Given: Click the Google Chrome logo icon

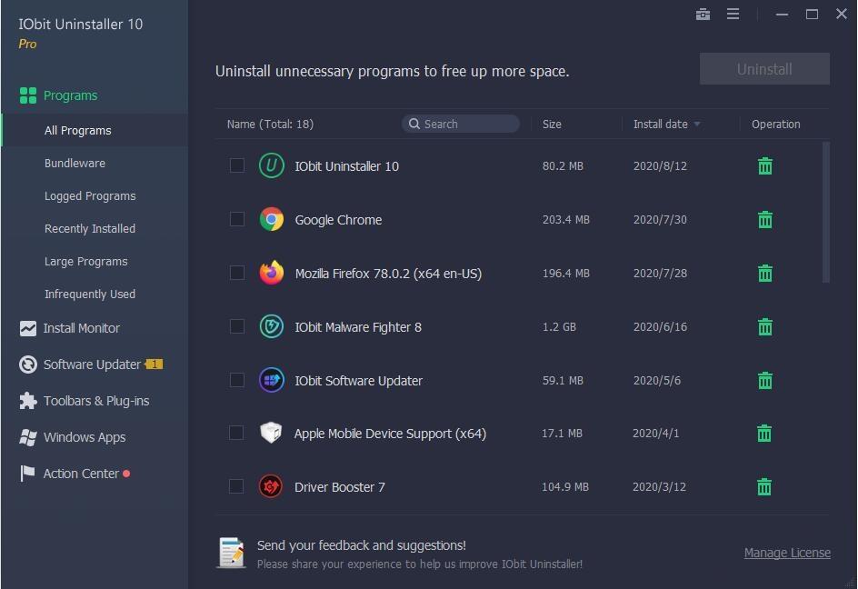Looking at the screenshot, I should pyautogui.click(x=272, y=219).
